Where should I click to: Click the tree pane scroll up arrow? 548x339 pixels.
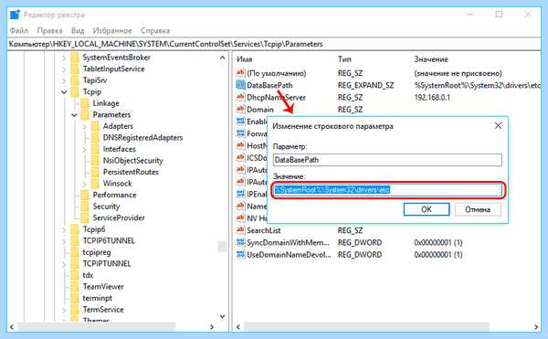(222, 58)
